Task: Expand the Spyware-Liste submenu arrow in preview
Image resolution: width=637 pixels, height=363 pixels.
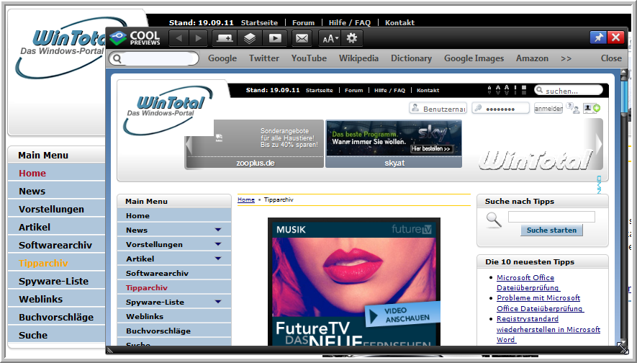Action: pyautogui.click(x=218, y=302)
